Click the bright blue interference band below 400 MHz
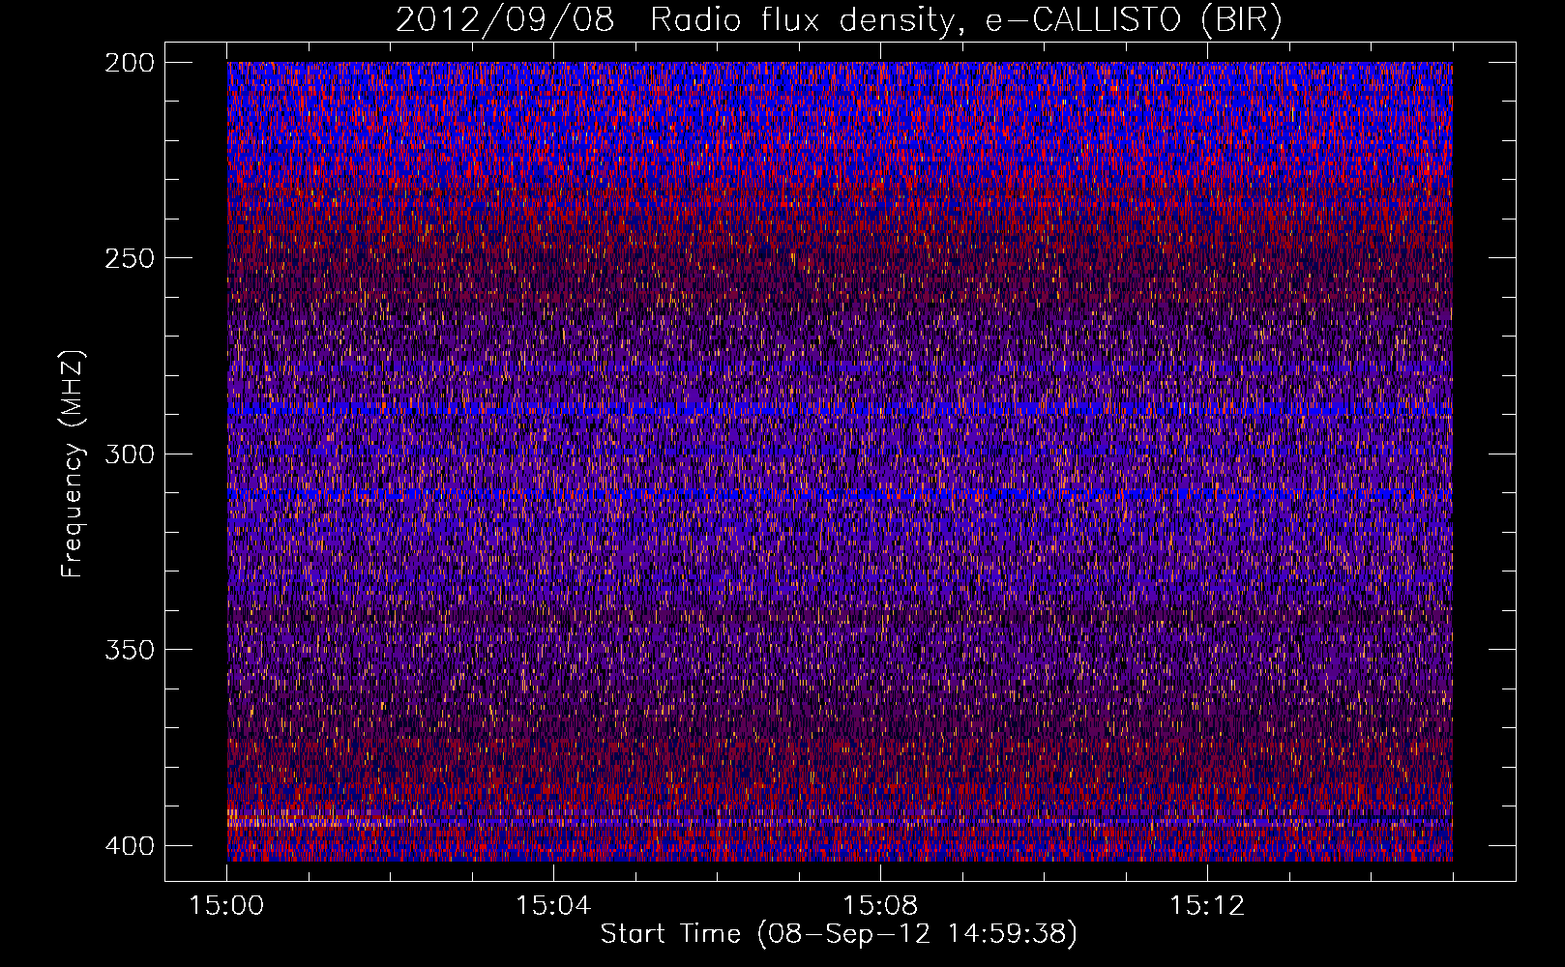 pos(840,822)
